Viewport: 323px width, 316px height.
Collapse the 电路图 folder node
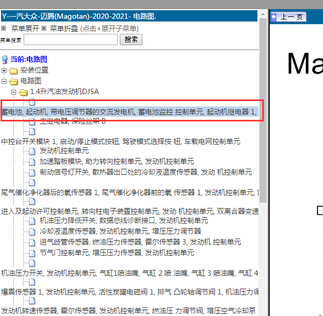(4, 81)
